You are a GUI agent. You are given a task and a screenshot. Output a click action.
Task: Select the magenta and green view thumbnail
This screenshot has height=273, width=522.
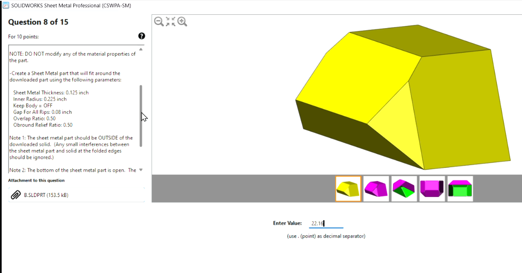tap(404, 189)
